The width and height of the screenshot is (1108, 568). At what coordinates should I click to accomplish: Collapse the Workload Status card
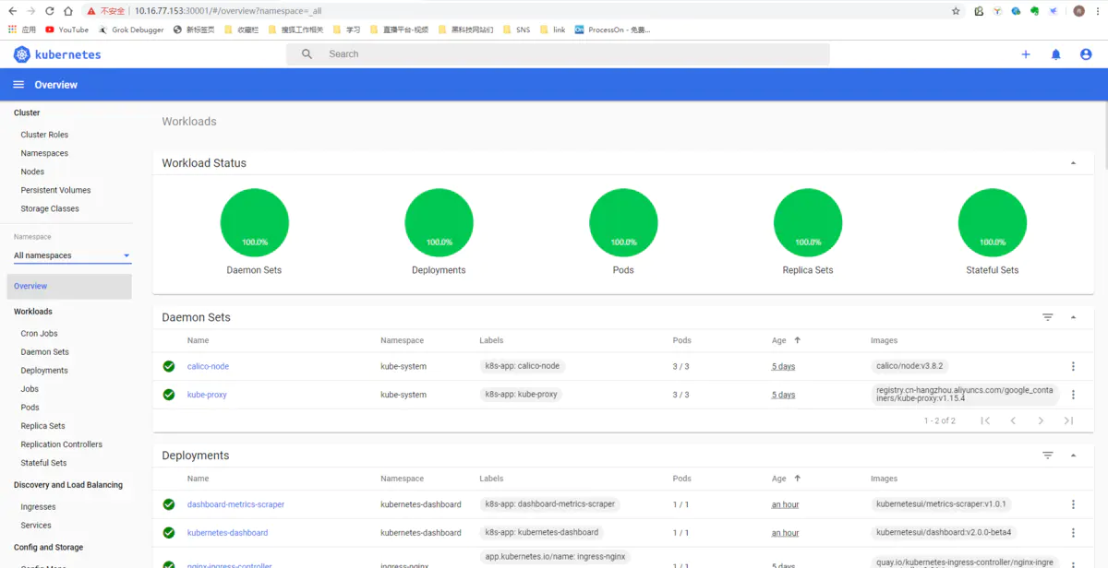(x=1073, y=163)
